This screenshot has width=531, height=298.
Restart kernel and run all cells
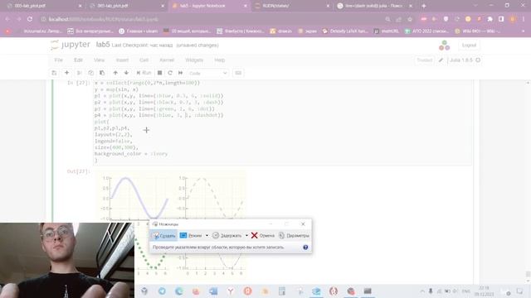pos(181,73)
